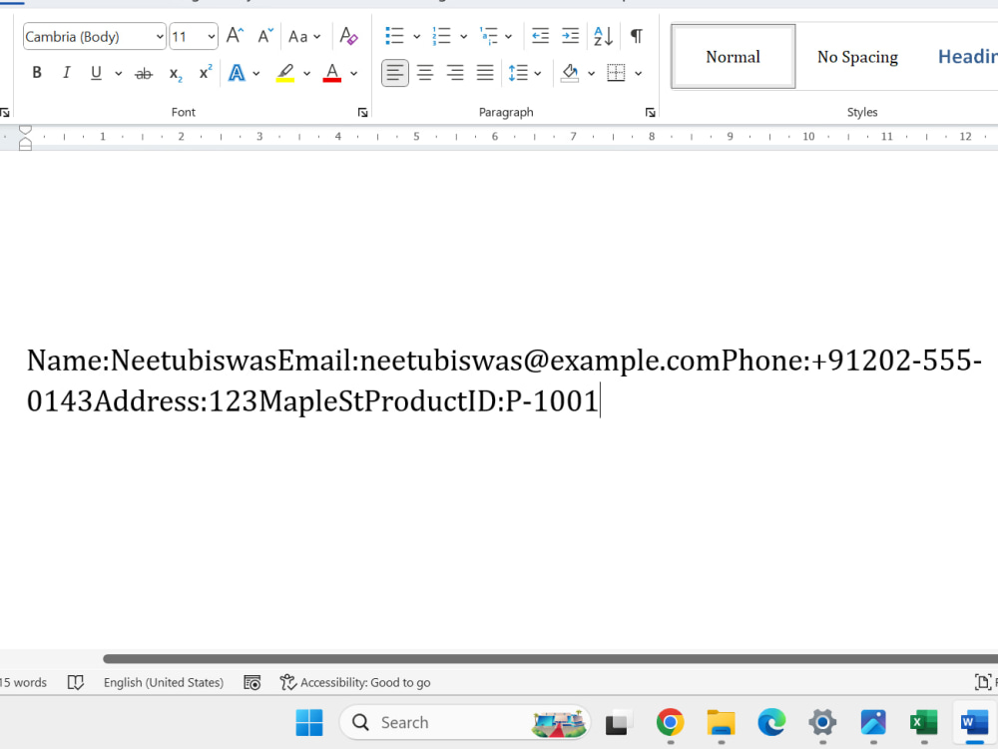Apply Shading paint bucket

tap(570, 73)
